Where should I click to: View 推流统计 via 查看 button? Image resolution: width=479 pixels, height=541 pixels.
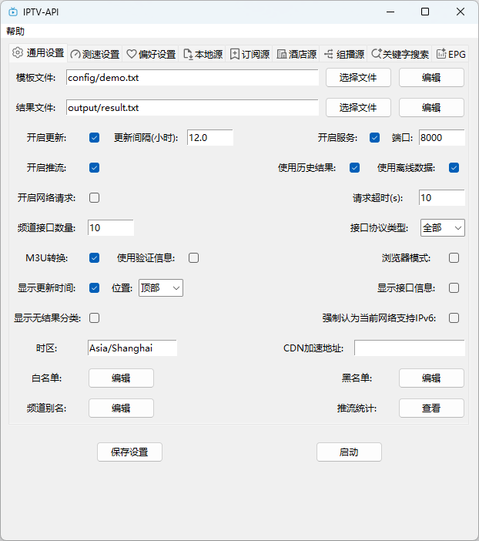431,408
